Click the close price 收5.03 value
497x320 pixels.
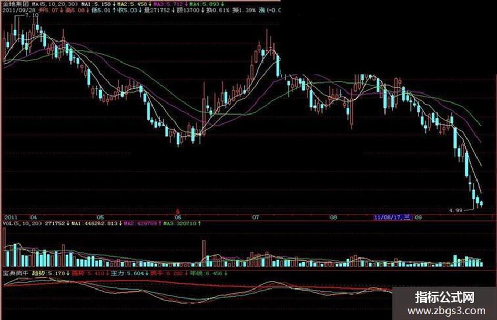click(x=127, y=10)
